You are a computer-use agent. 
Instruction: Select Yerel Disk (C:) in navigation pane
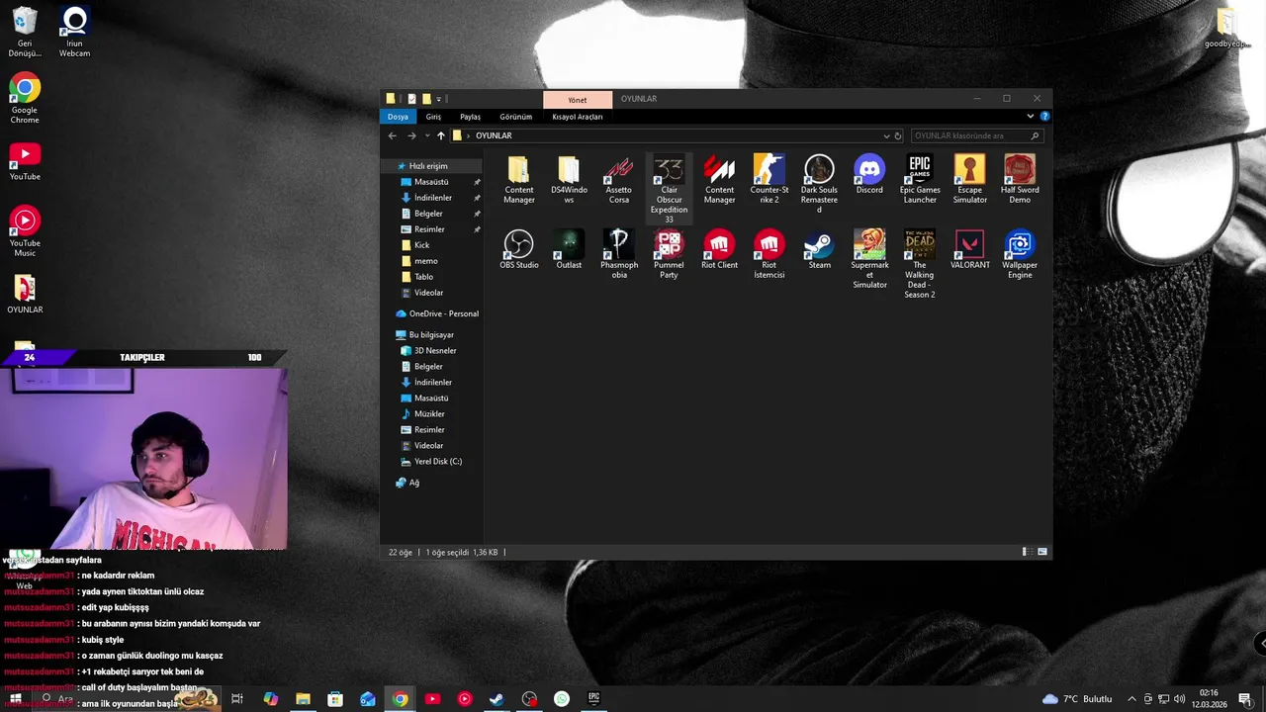click(x=430, y=462)
